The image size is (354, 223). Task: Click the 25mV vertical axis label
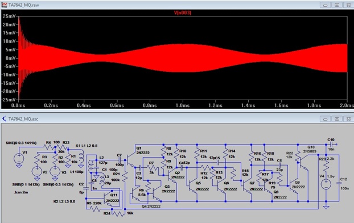pos(9,16)
